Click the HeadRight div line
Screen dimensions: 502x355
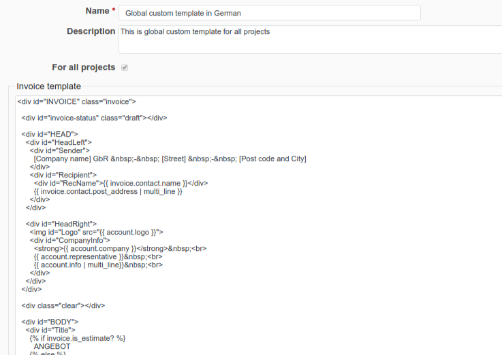[x=61, y=224]
